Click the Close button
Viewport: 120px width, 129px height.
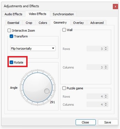(86, 122)
